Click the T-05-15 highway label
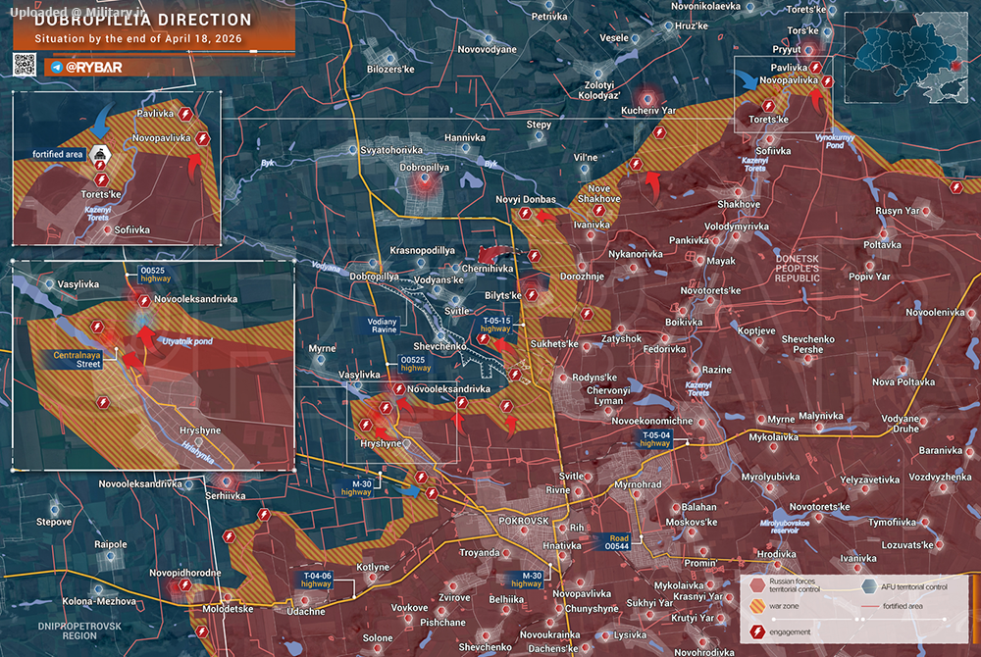 pyautogui.click(x=496, y=325)
